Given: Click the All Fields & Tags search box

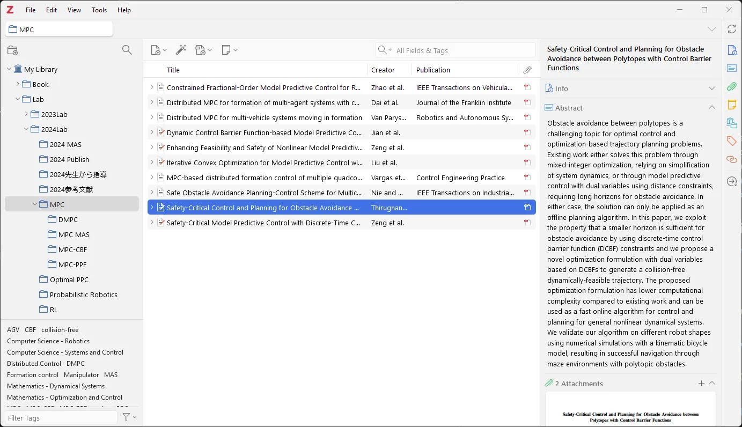Looking at the screenshot, I should click(461, 50).
